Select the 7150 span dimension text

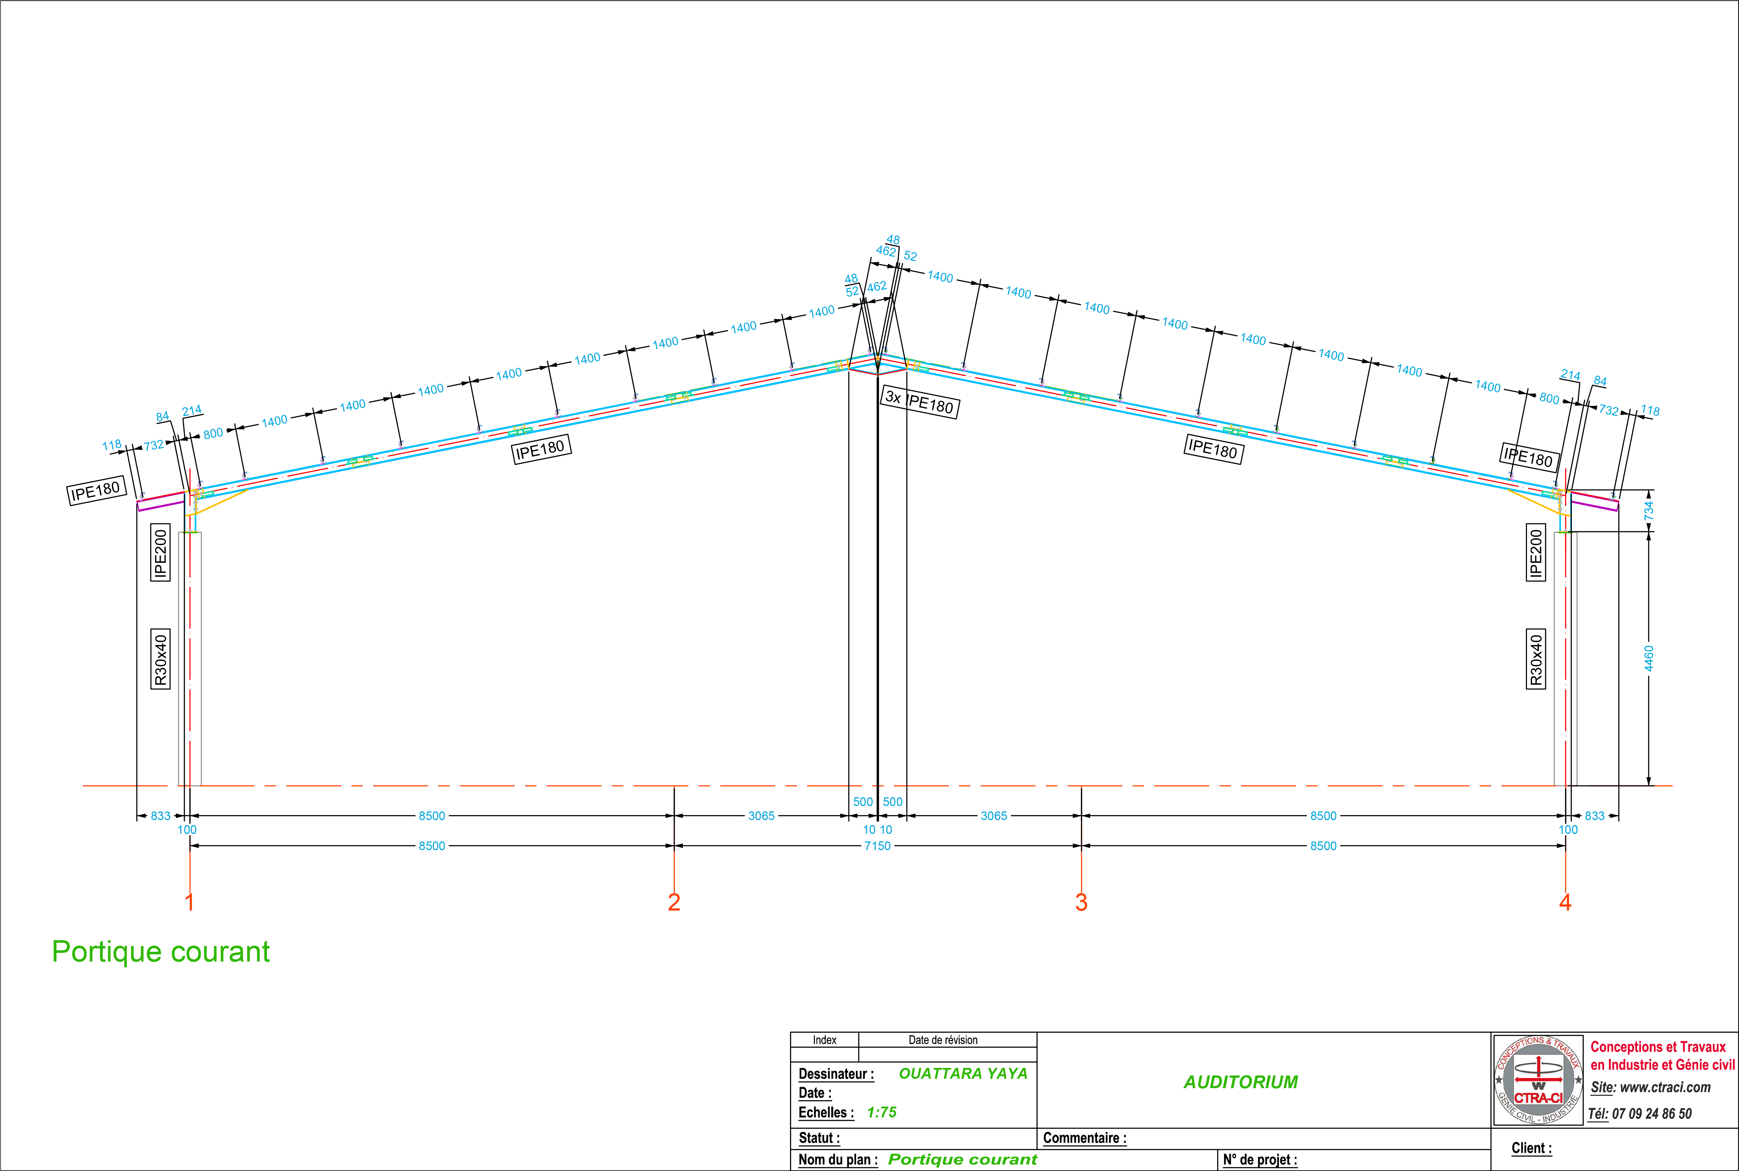877,846
